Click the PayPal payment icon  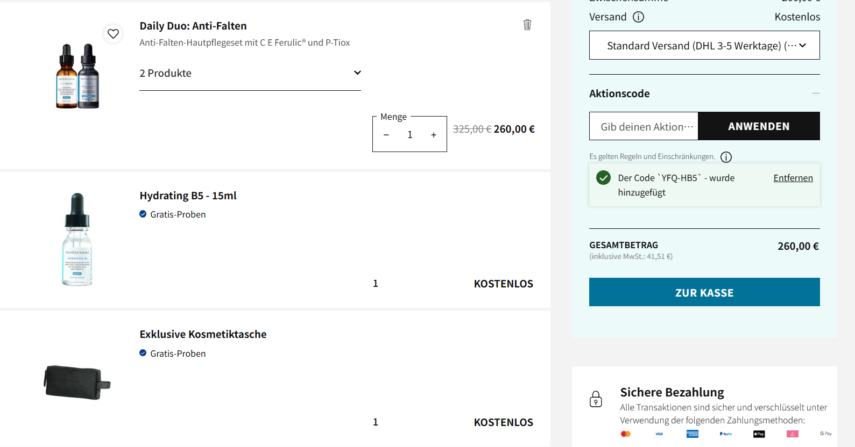click(x=725, y=434)
